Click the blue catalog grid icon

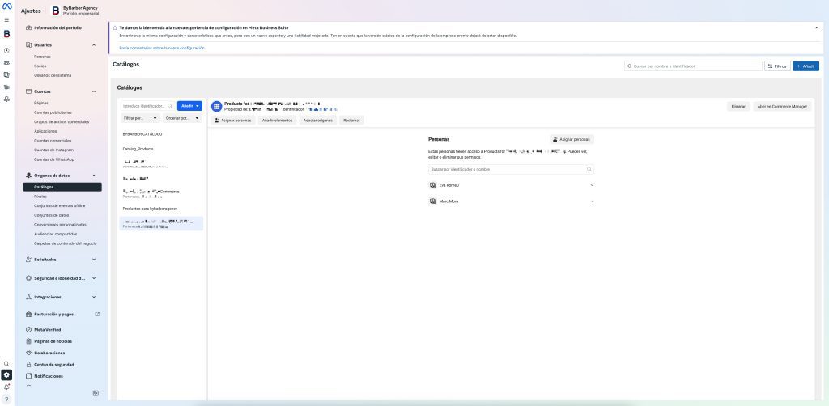(216, 106)
